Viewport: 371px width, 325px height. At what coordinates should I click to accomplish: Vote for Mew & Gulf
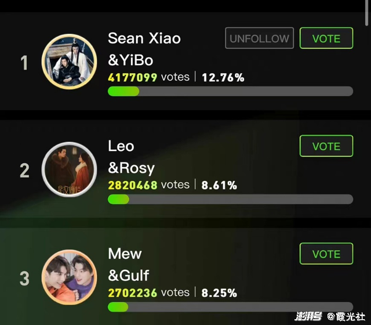(x=326, y=254)
